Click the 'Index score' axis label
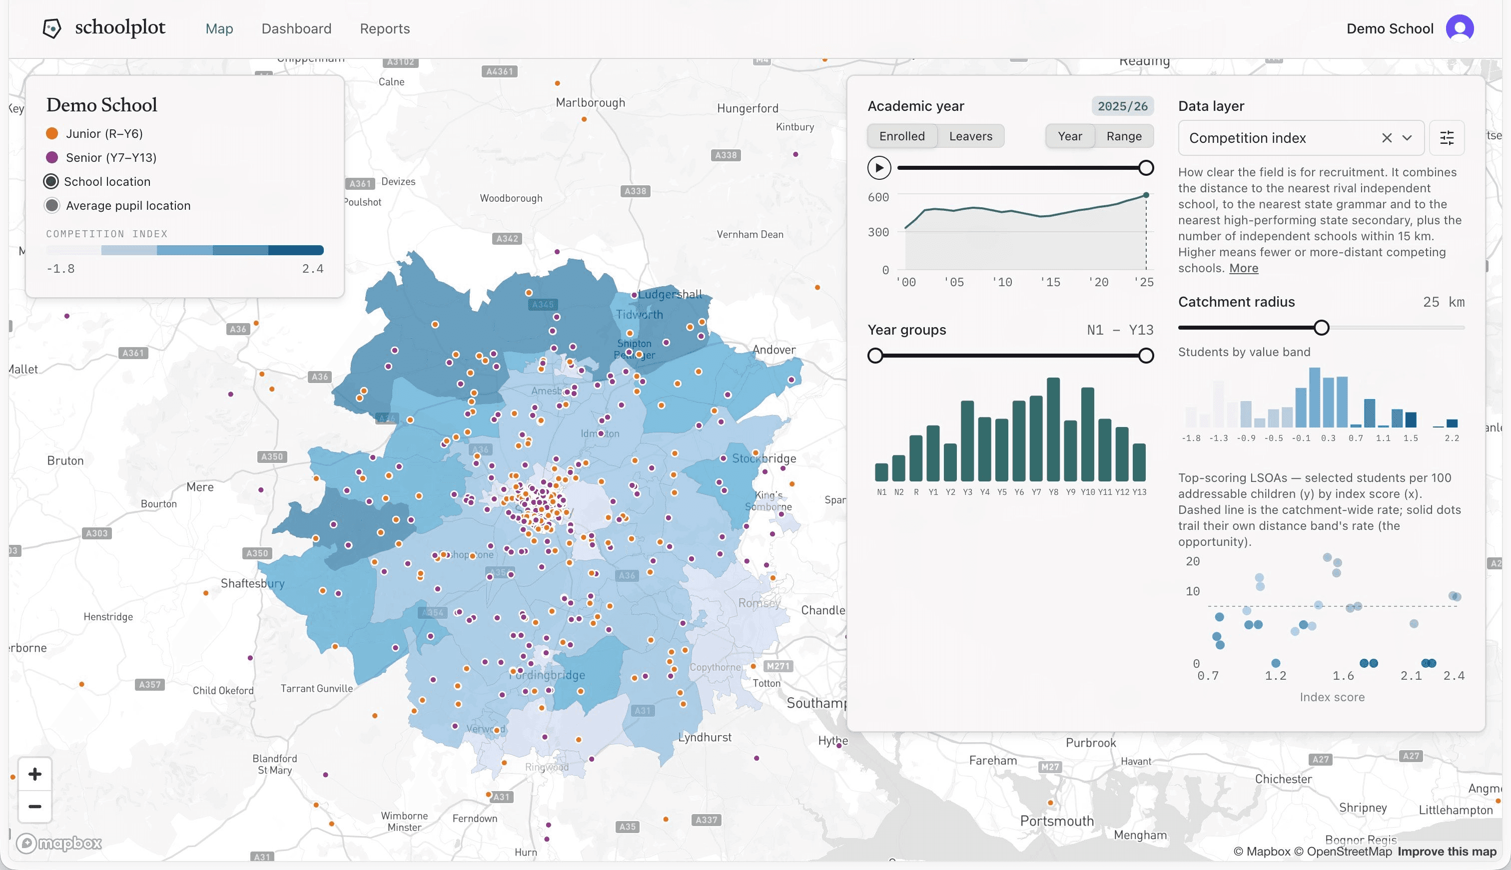This screenshot has width=1511, height=870. (x=1332, y=697)
